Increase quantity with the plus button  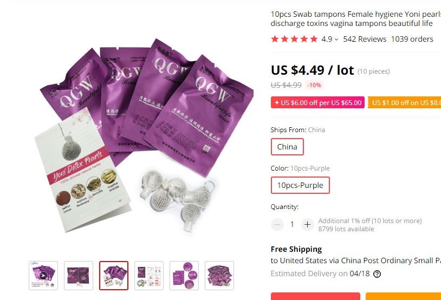tap(307, 224)
